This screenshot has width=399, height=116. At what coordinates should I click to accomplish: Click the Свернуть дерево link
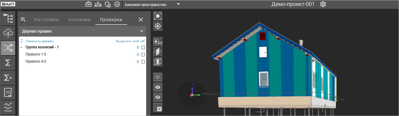pyautogui.click(x=40, y=41)
